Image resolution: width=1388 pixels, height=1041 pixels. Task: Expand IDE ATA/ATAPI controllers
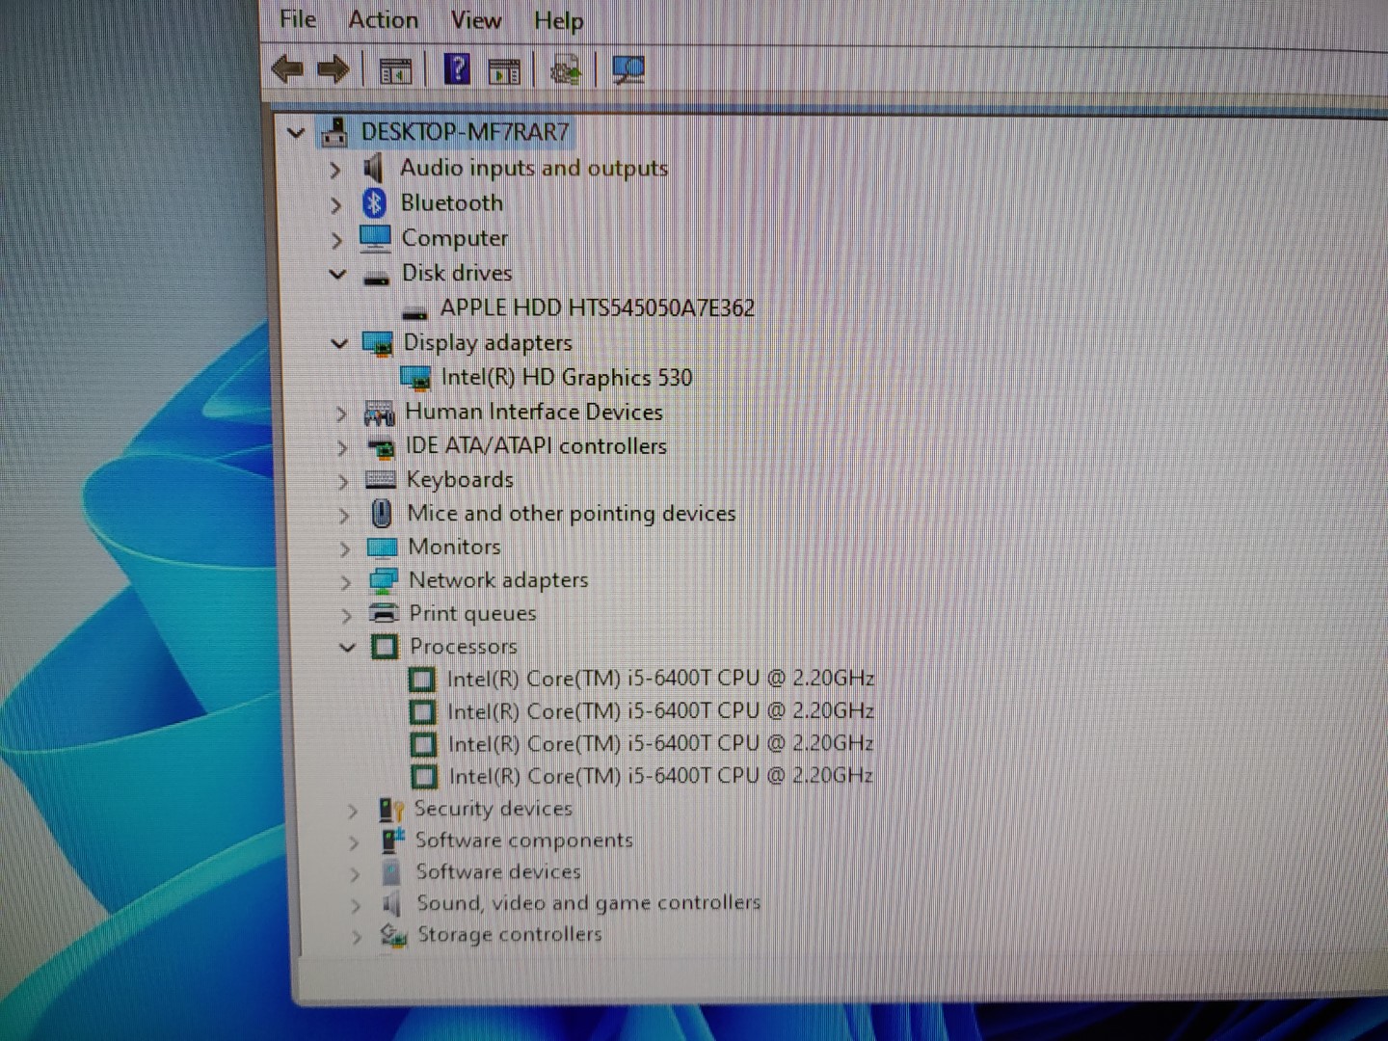pyautogui.click(x=342, y=448)
